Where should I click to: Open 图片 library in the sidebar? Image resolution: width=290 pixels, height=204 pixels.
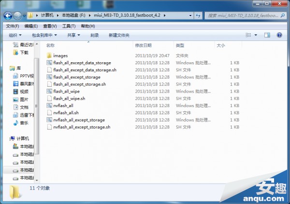[x=21, y=99]
